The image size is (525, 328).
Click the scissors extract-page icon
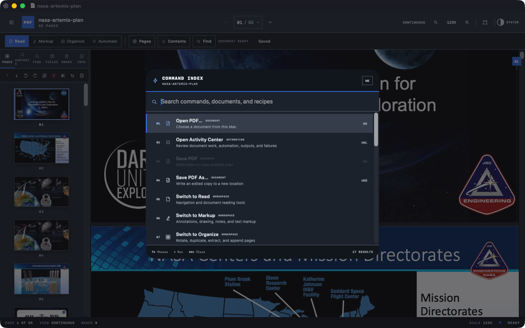tap(63, 76)
